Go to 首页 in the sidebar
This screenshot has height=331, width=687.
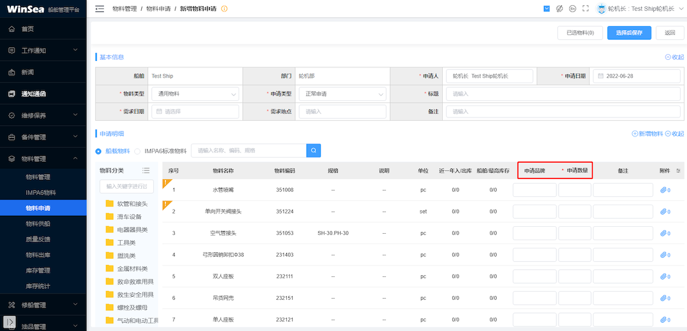[x=43, y=29]
